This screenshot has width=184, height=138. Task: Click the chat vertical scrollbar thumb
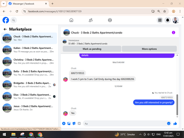[177, 105]
